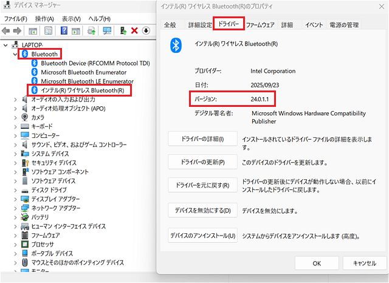Open the ヘルプ(H) menu

click(100, 19)
